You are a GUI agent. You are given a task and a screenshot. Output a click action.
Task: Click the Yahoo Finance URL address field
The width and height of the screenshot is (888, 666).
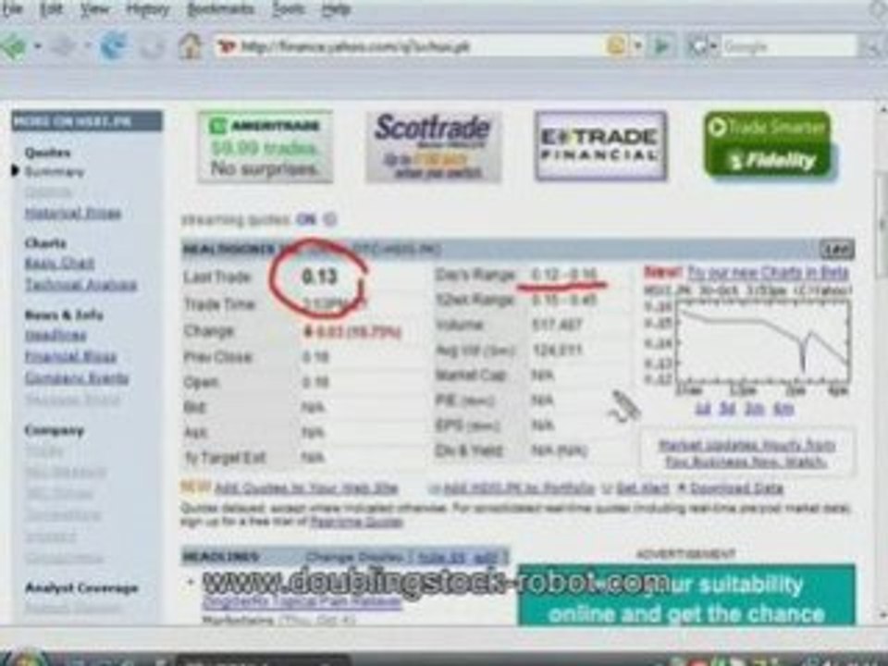click(408, 46)
